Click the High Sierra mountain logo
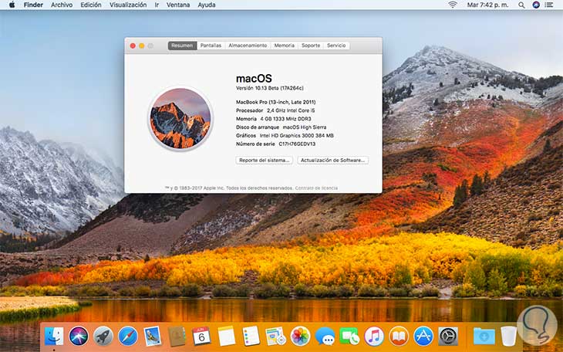 coord(180,118)
